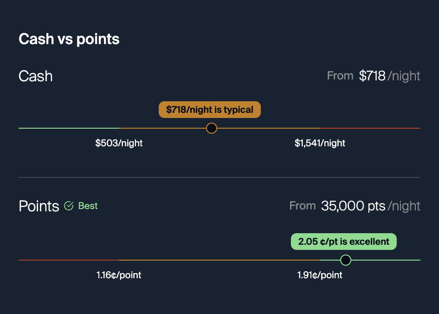The image size is (439, 314).
Task: Select the Cash section label
Action: click(36, 76)
